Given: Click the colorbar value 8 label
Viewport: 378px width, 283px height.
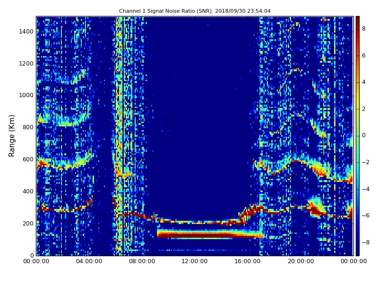Looking at the screenshot, I should (x=363, y=29).
